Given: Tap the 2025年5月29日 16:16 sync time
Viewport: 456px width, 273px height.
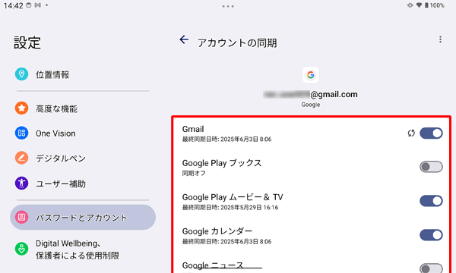Looking at the screenshot, I should click(x=249, y=208).
